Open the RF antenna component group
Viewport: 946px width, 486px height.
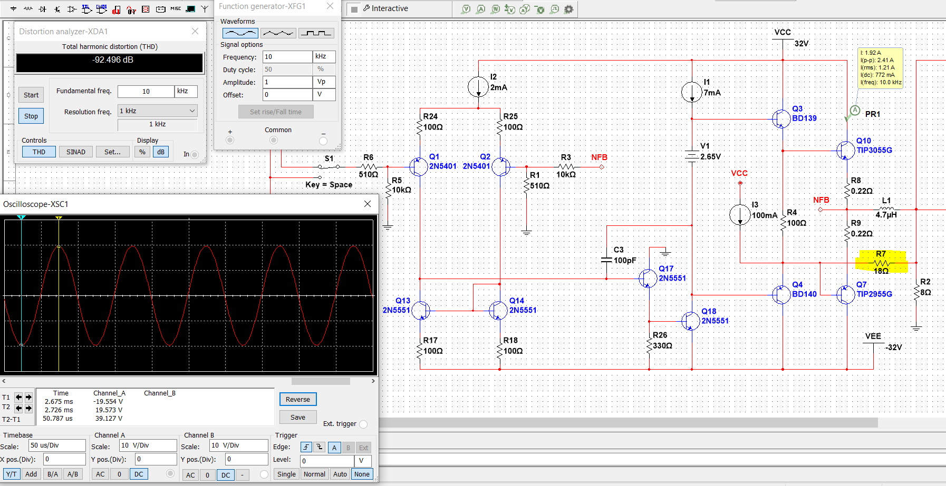point(205,9)
